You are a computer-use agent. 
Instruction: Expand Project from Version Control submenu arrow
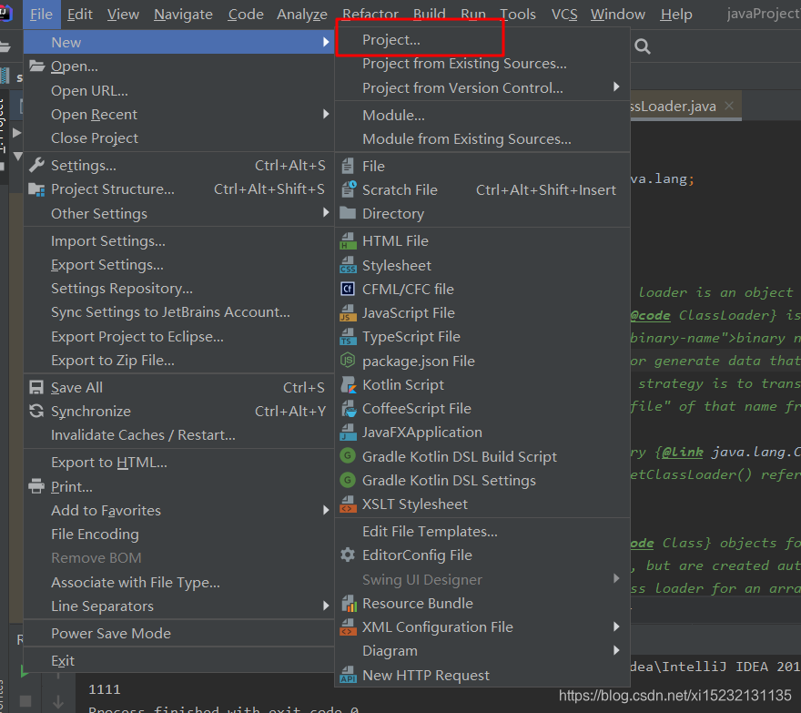(x=616, y=87)
